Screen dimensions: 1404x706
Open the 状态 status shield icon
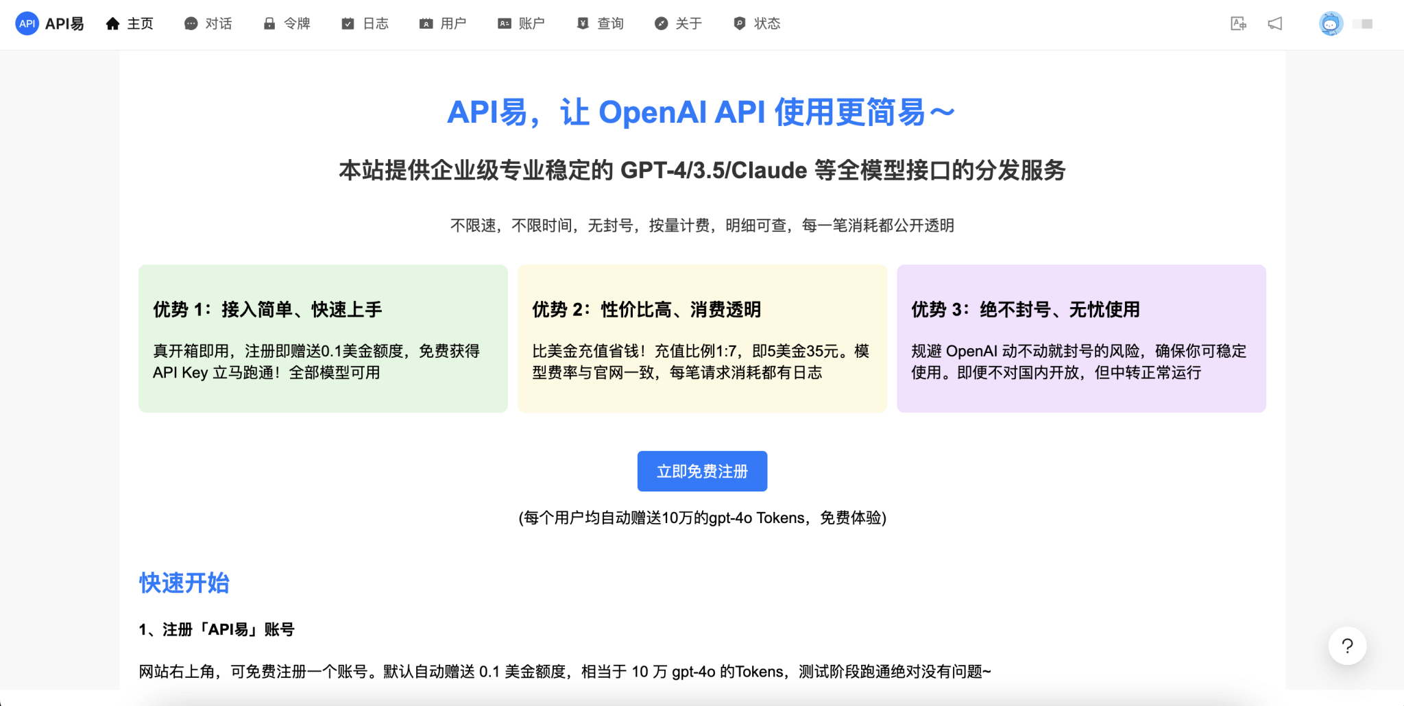click(739, 23)
